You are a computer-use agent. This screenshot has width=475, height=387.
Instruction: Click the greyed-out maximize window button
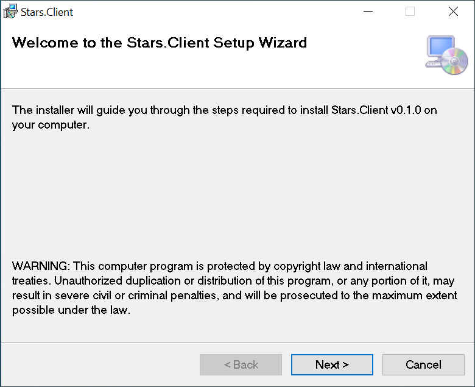(x=410, y=12)
